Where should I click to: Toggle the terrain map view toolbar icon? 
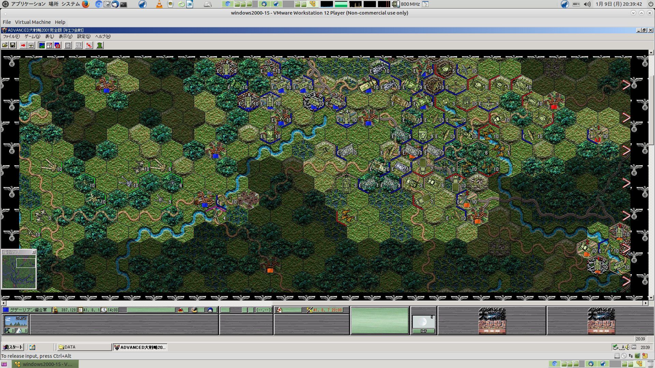click(x=42, y=45)
